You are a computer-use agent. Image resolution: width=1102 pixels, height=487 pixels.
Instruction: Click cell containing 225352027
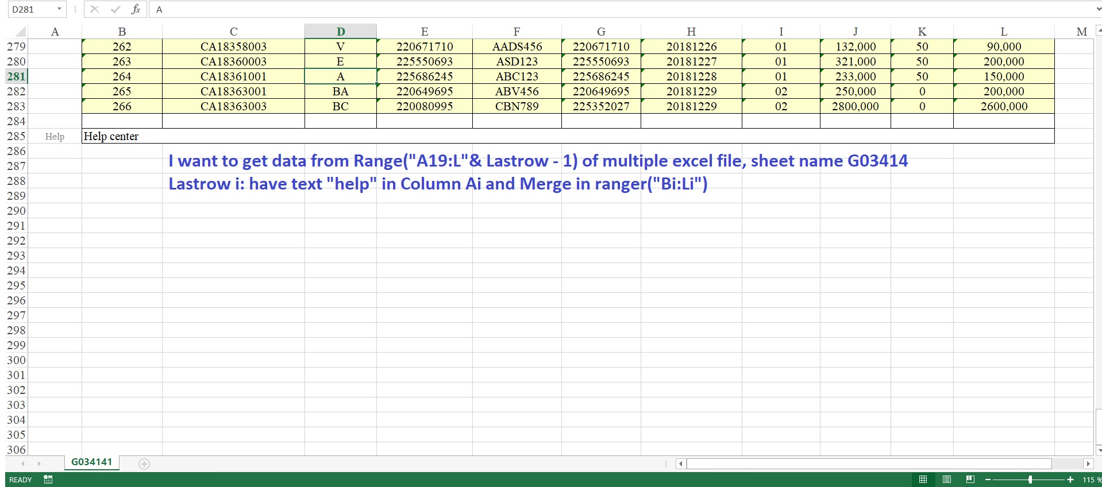[601, 106]
